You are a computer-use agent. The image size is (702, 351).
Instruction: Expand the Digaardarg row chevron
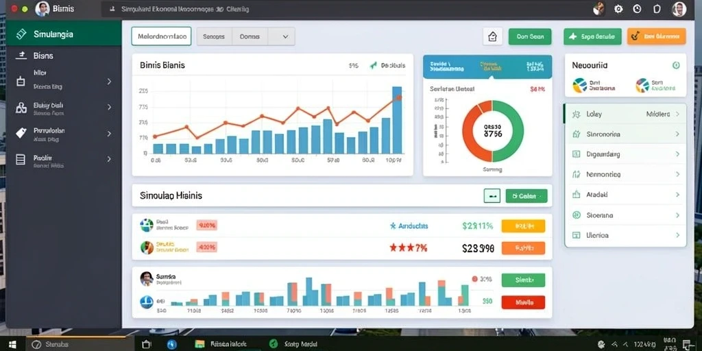(x=677, y=154)
